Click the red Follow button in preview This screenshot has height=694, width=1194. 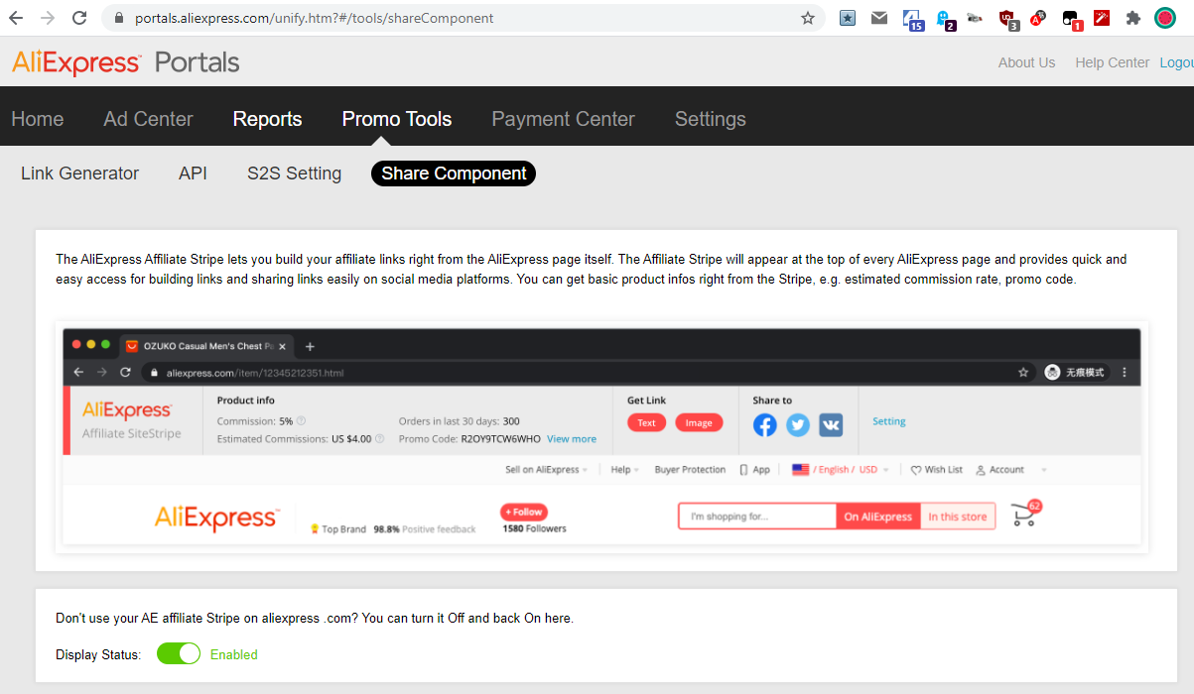point(524,512)
